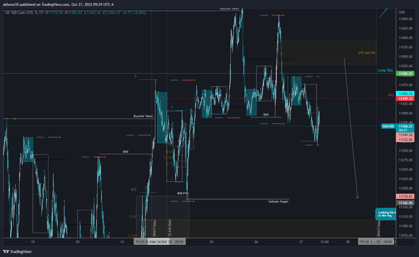The image size is (419, 257).
Task: Click date 19 on the time axis
Action: pyautogui.click(x=33, y=242)
